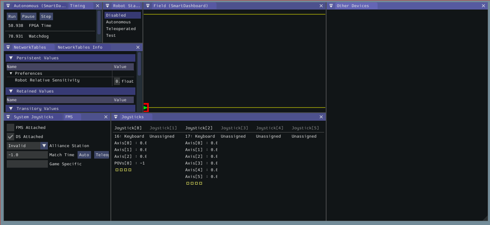Click the Step timing button

46,17
